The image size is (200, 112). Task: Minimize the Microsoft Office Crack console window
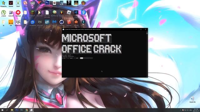tap(136, 30)
